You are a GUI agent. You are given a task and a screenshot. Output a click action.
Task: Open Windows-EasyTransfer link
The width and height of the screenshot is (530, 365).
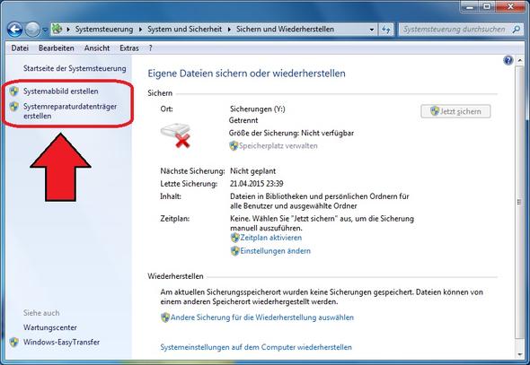[x=61, y=342]
